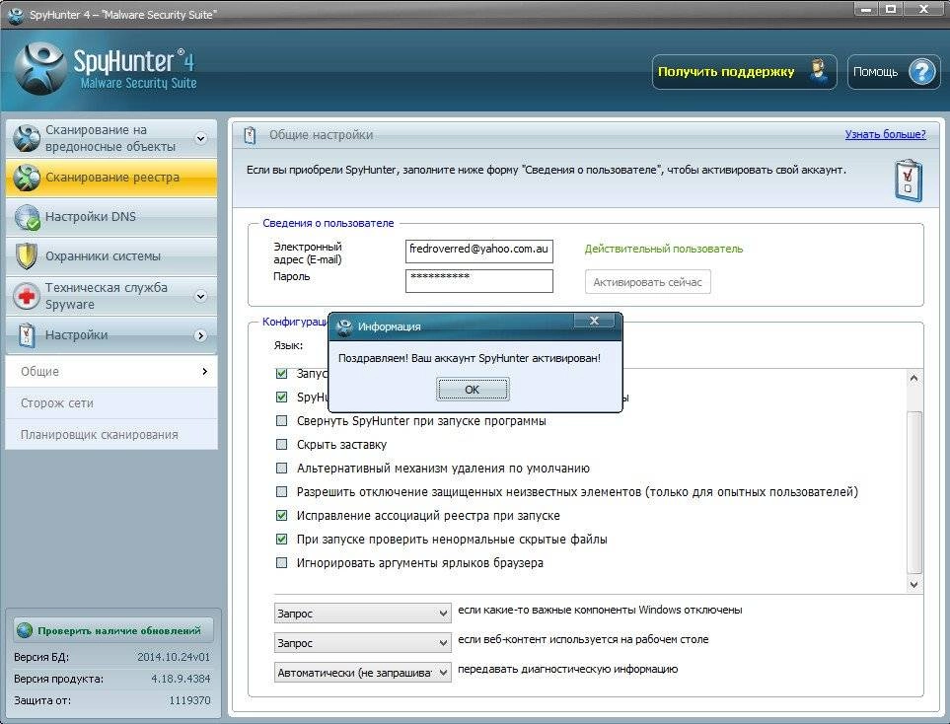Click the Сведения о пользователе group label
Image resolution: width=950 pixels, height=724 pixels.
point(328,223)
